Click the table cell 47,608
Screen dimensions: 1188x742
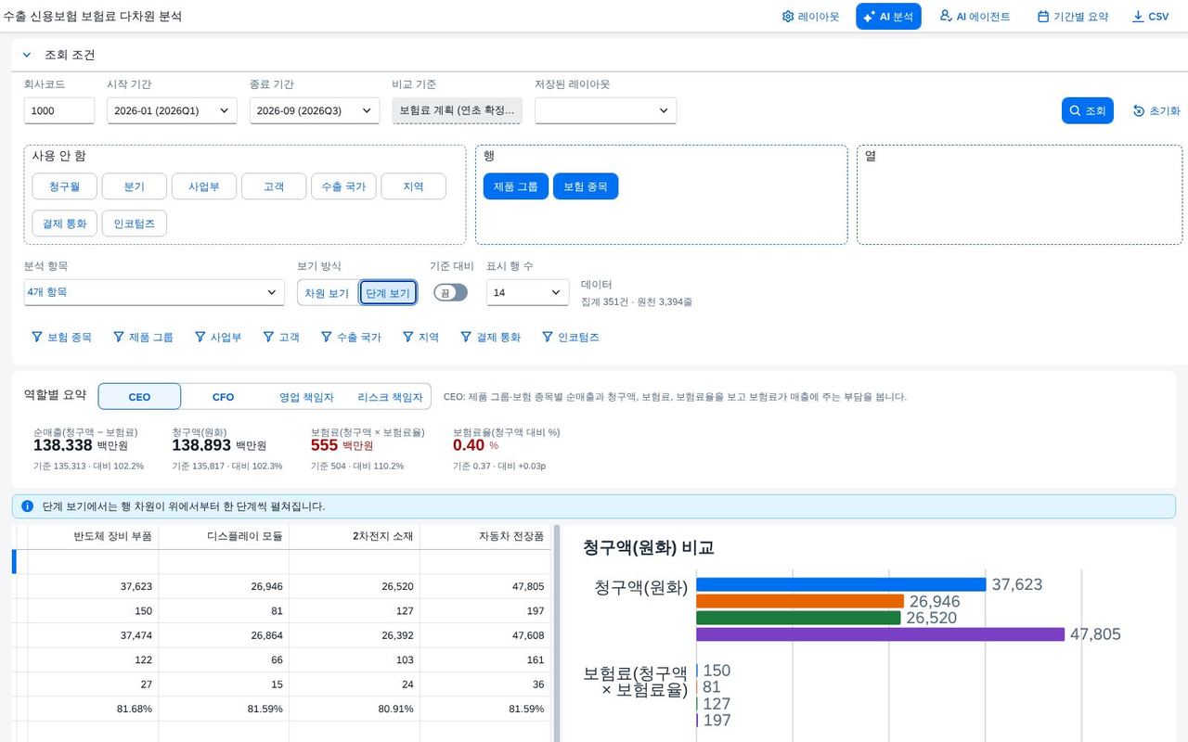pyautogui.click(x=485, y=635)
